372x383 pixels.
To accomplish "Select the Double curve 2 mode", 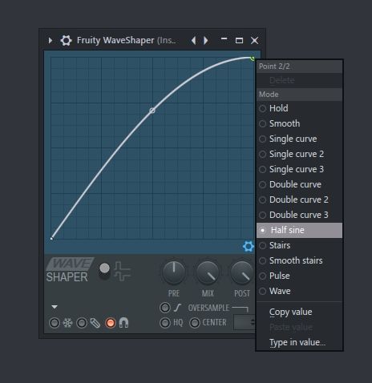I will (299, 200).
